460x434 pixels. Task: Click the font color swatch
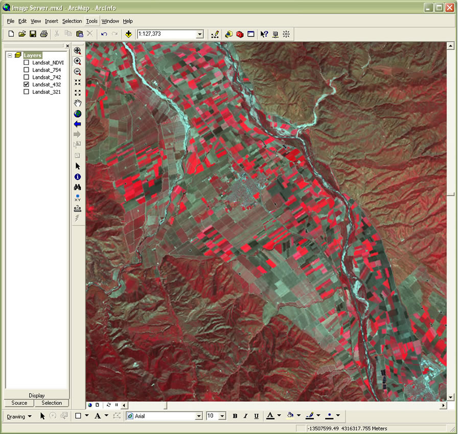[x=270, y=416]
